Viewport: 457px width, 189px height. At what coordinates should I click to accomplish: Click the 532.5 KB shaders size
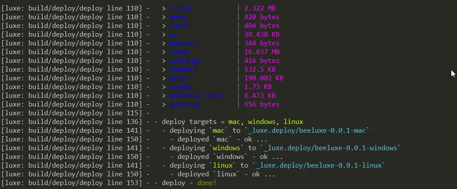click(260, 69)
